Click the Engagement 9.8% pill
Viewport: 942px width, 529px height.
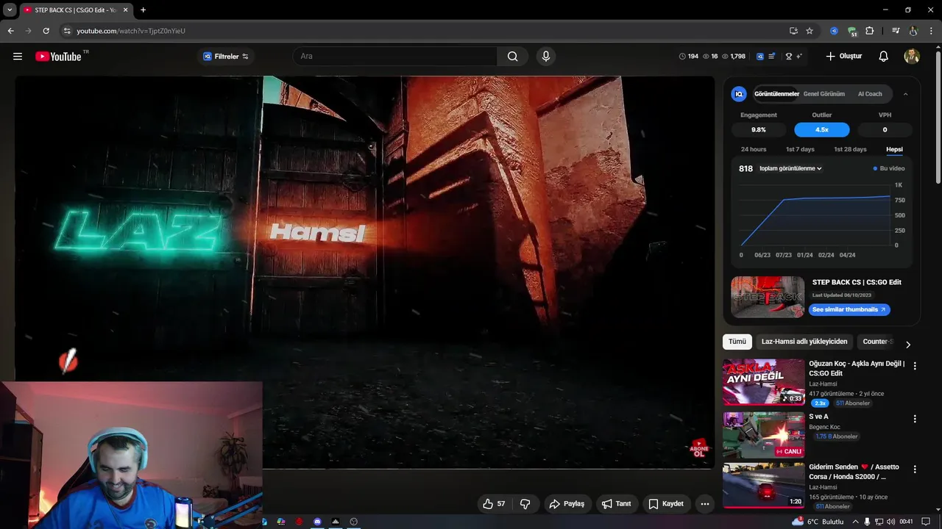tap(759, 130)
